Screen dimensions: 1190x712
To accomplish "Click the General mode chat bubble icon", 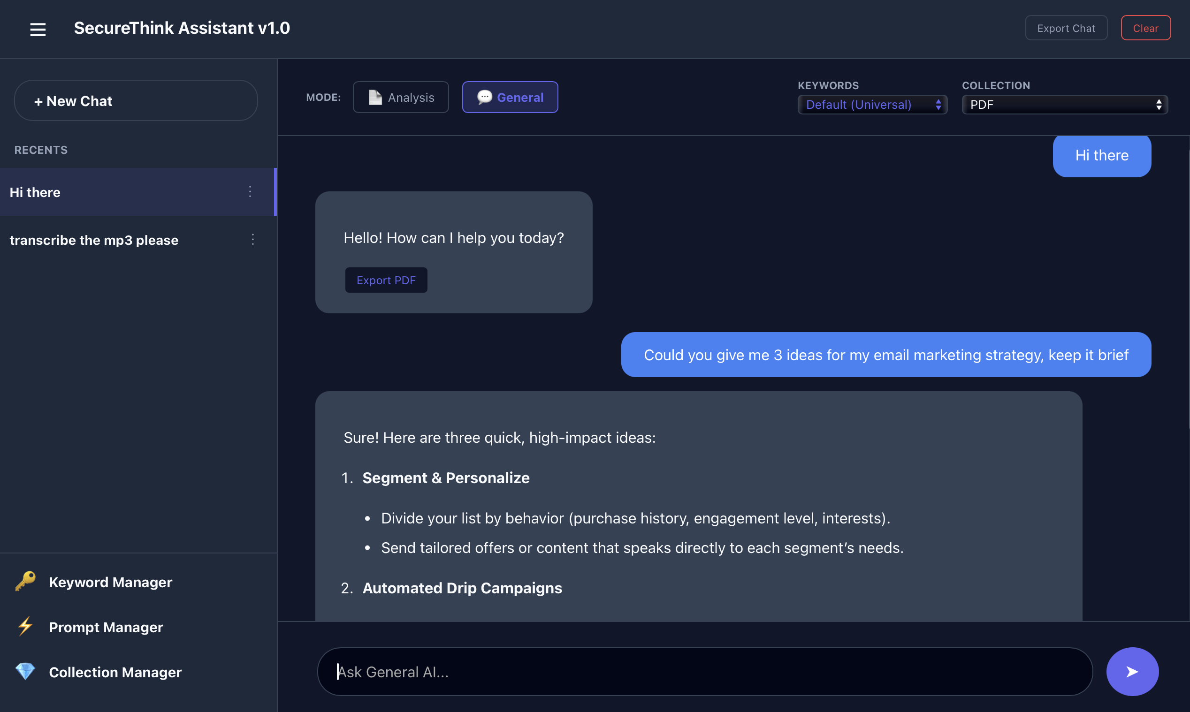I will click(x=485, y=97).
